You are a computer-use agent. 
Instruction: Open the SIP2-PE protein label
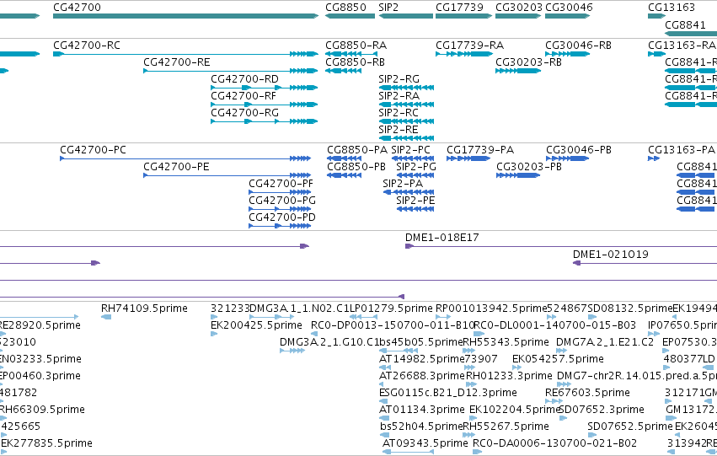(415, 201)
